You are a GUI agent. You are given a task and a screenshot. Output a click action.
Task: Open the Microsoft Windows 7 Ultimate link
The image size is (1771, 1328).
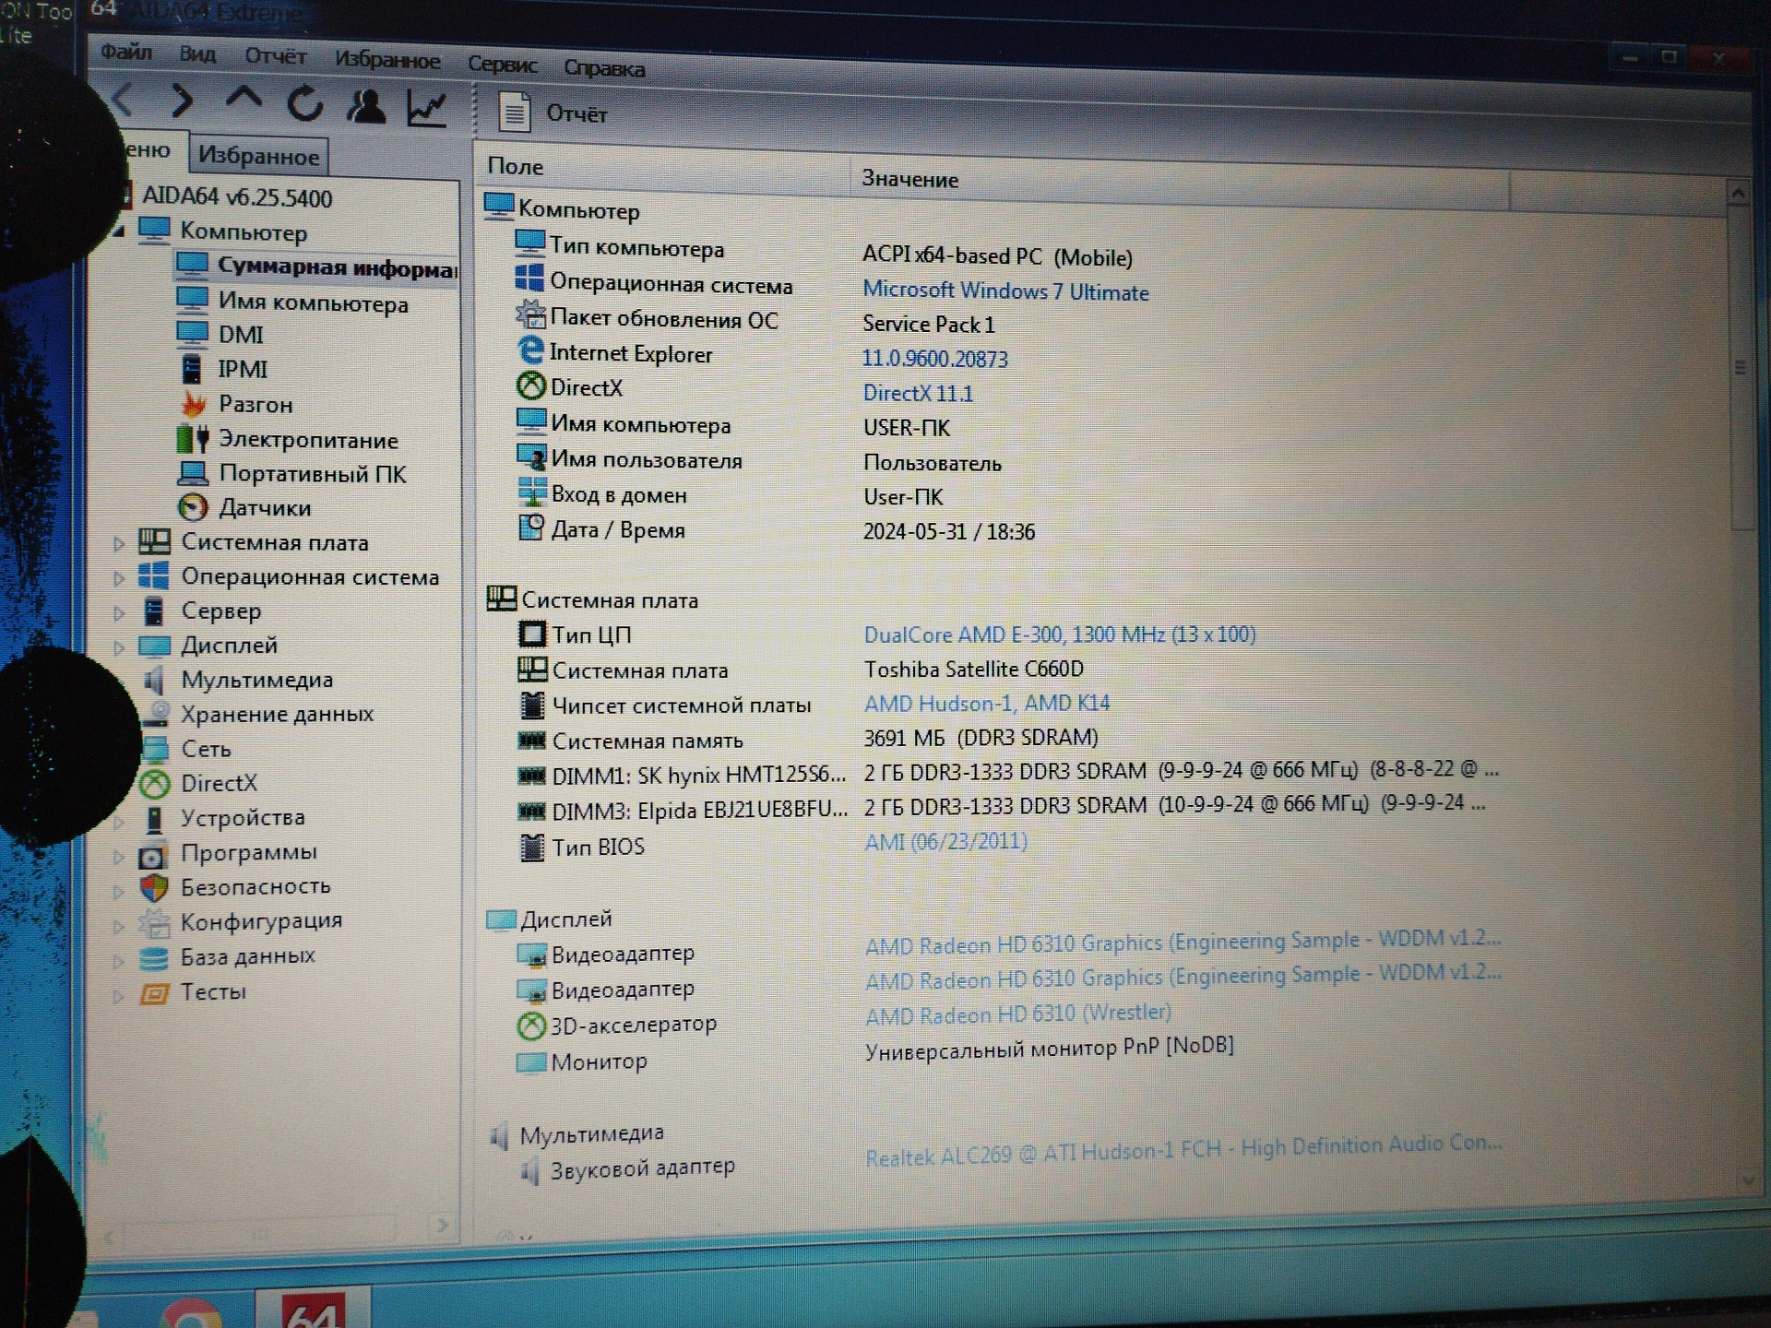click(x=1005, y=291)
